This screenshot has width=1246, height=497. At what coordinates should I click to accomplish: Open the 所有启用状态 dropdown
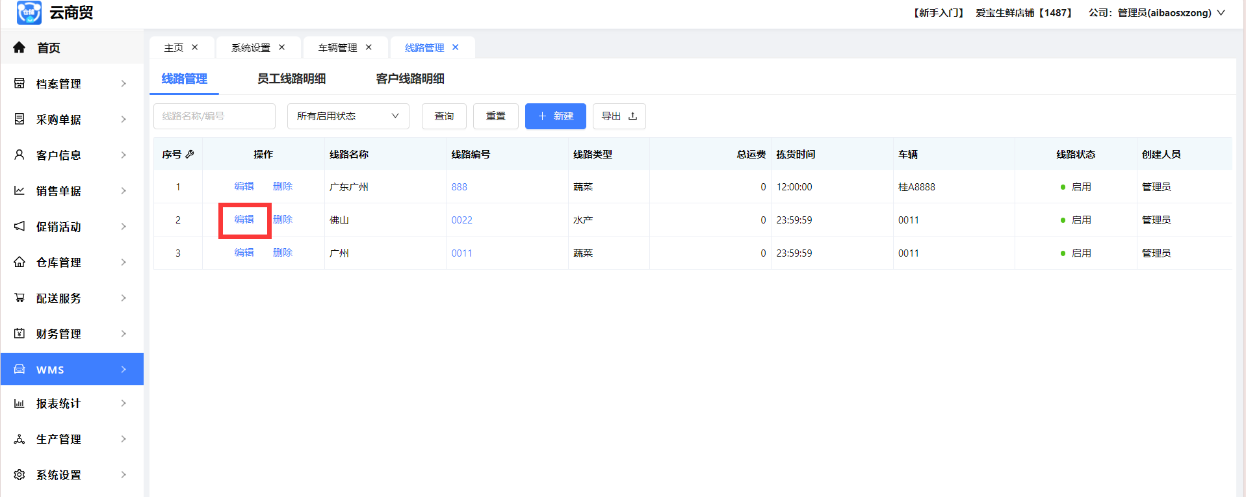click(x=348, y=116)
